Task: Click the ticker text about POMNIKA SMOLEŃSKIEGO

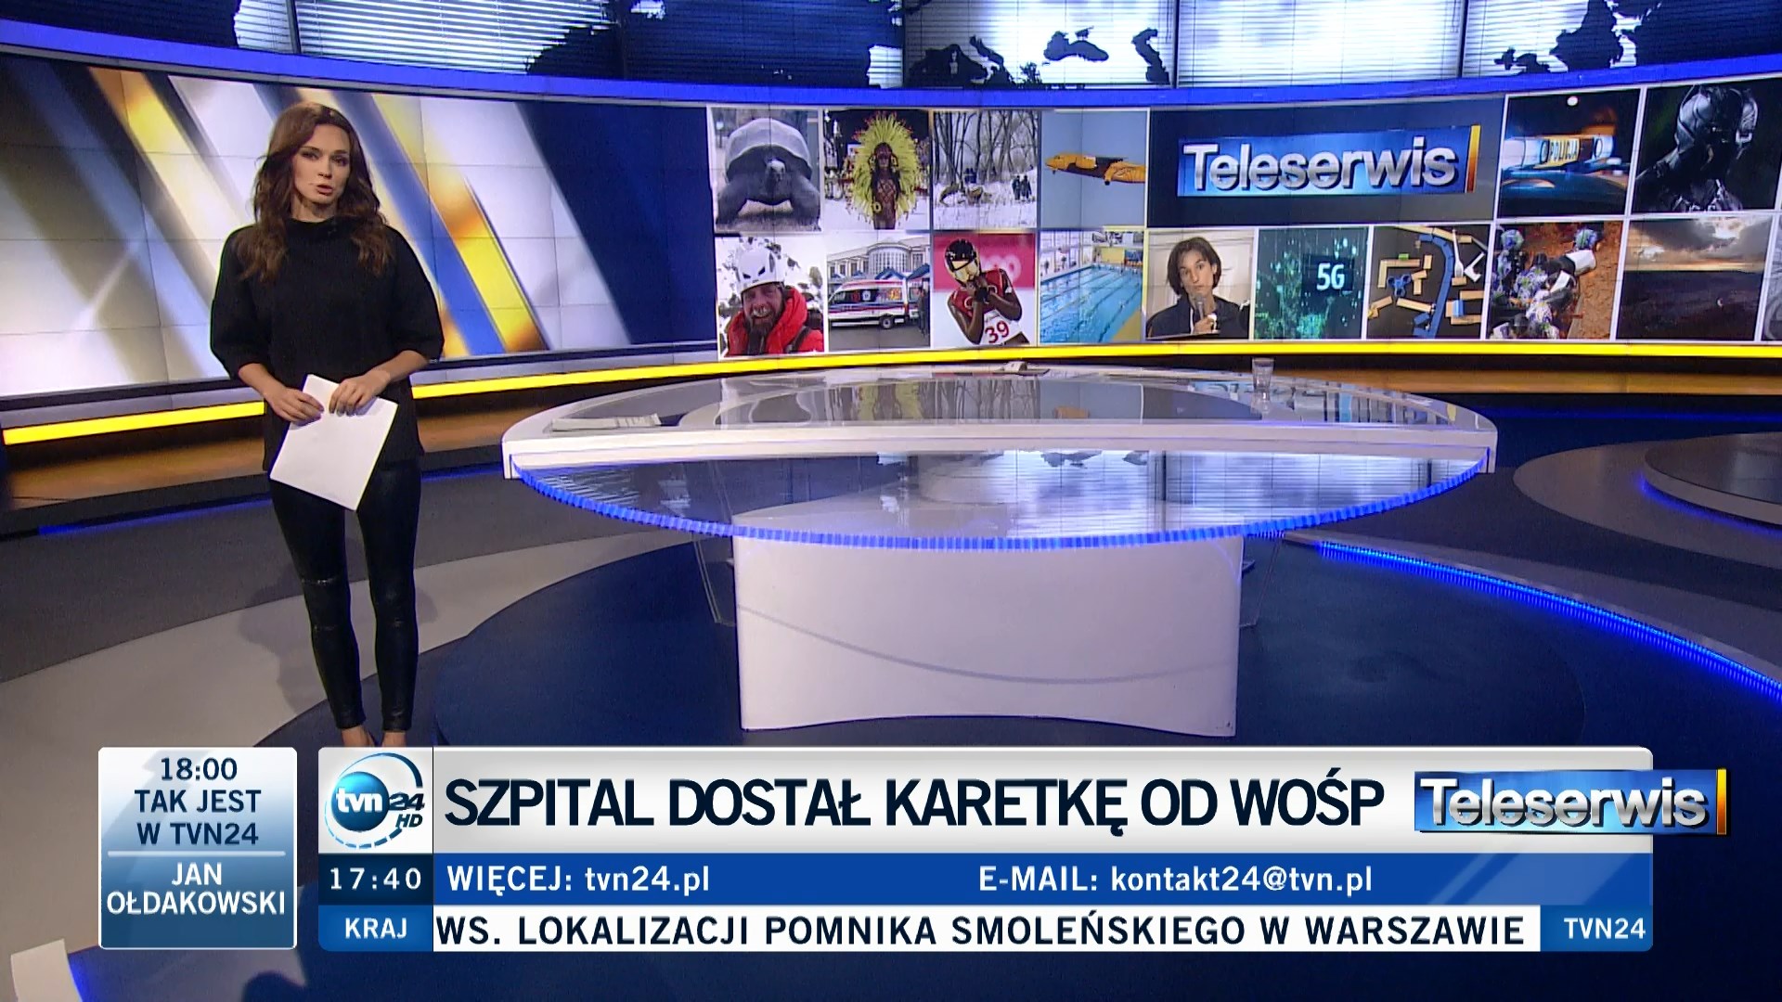Action: click(980, 930)
